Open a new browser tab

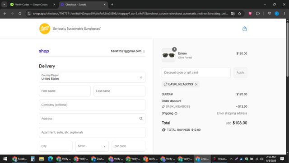[x=112, y=5]
